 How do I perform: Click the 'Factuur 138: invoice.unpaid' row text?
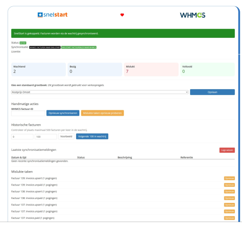pyautogui.click(x=34, y=198)
